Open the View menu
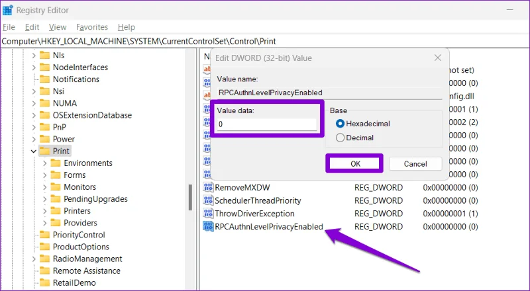The image size is (530, 291). coord(58,27)
